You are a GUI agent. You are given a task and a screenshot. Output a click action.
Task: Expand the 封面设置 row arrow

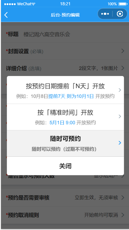point(123,51)
